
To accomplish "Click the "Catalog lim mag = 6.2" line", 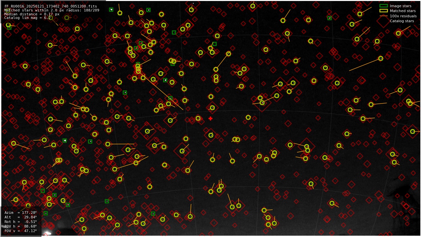I will click(27, 18).
